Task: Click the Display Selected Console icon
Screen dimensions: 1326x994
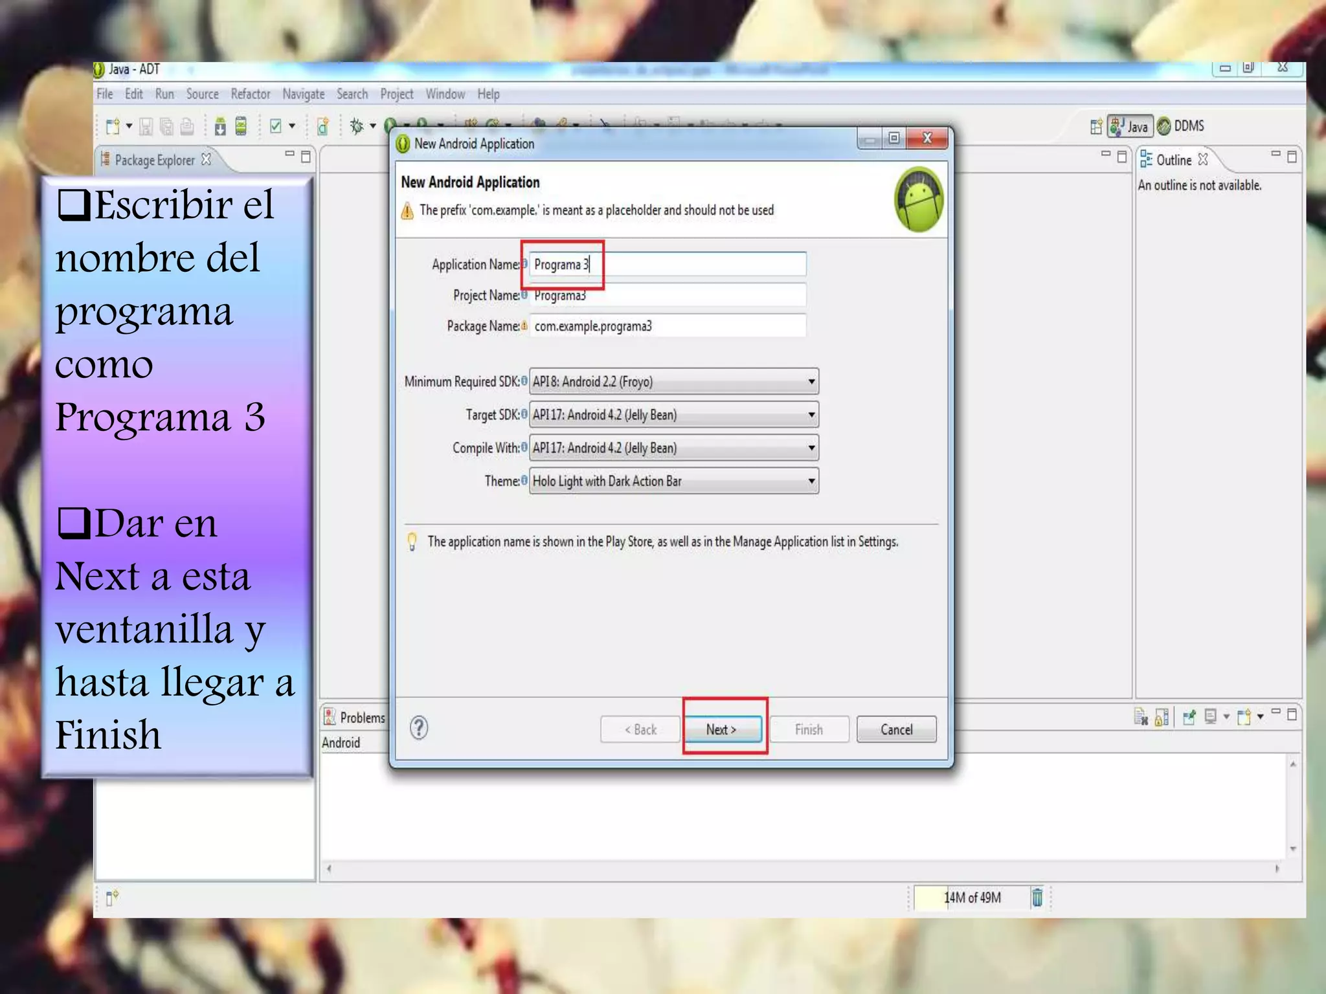Action: pyautogui.click(x=1210, y=716)
